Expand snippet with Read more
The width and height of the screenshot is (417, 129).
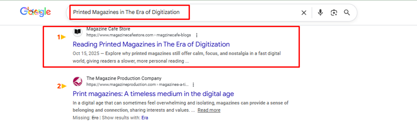(x=209, y=110)
